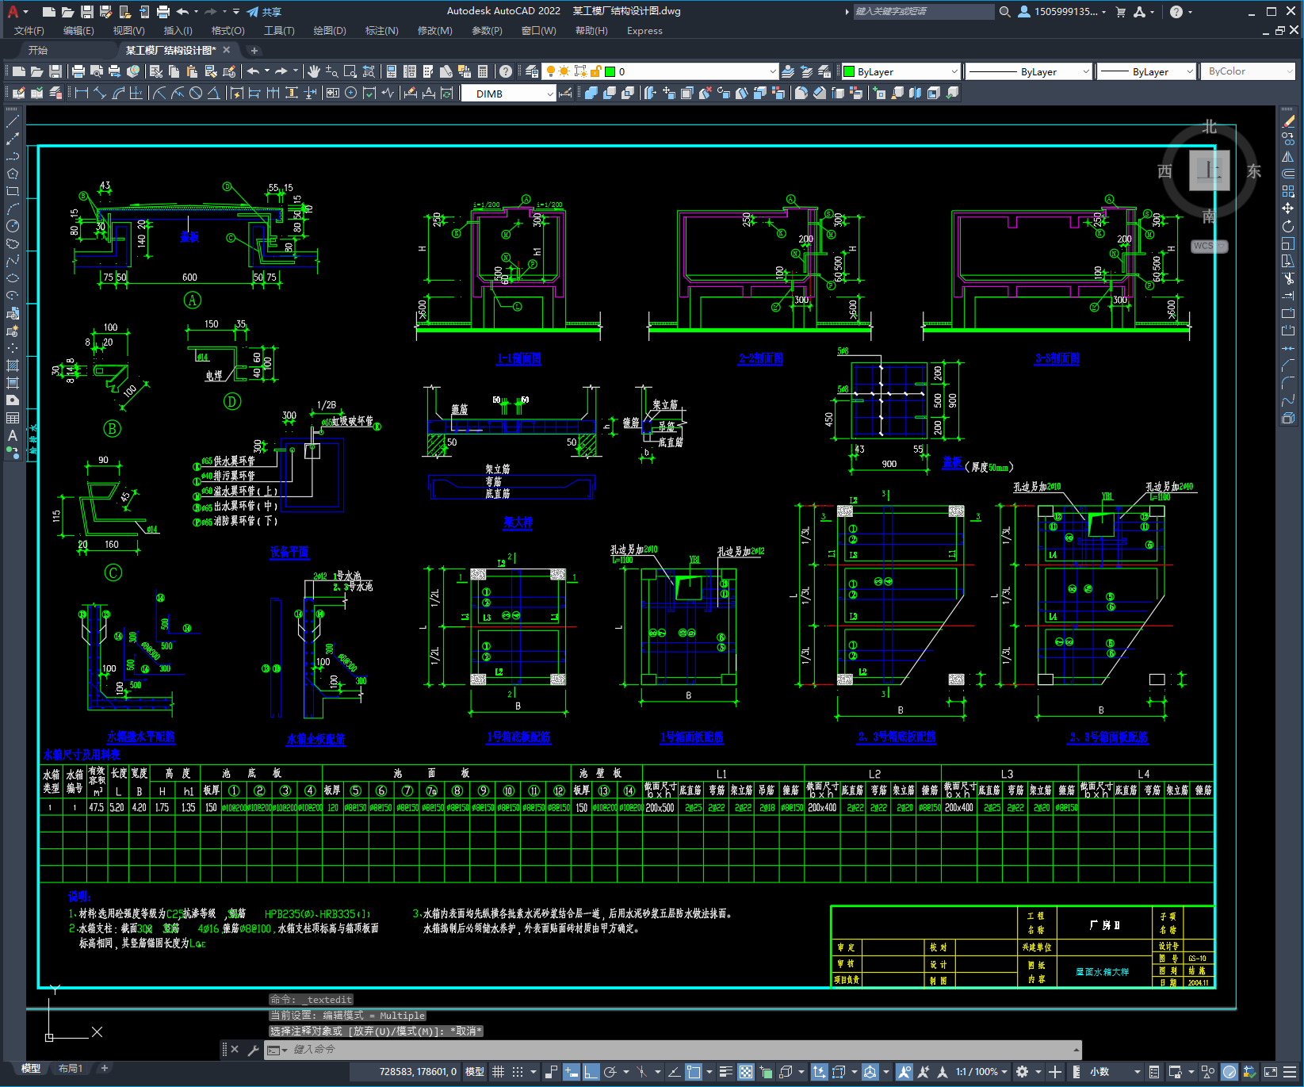1304x1087 pixels.
Task: Click the new drawing tab plus button
Action: [x=254, y=51]
